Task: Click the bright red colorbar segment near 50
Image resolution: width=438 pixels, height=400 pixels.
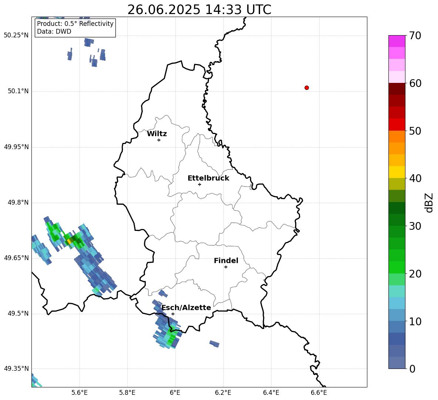Action: coord(397,125)
